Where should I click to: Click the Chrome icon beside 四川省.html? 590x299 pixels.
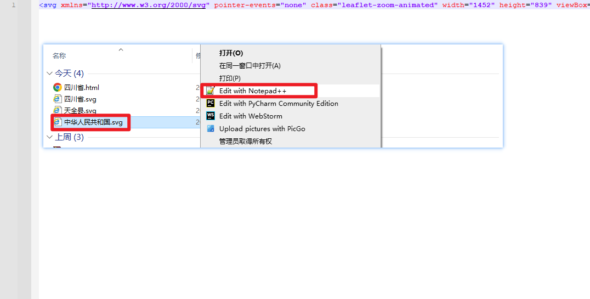tap(57, 87)
